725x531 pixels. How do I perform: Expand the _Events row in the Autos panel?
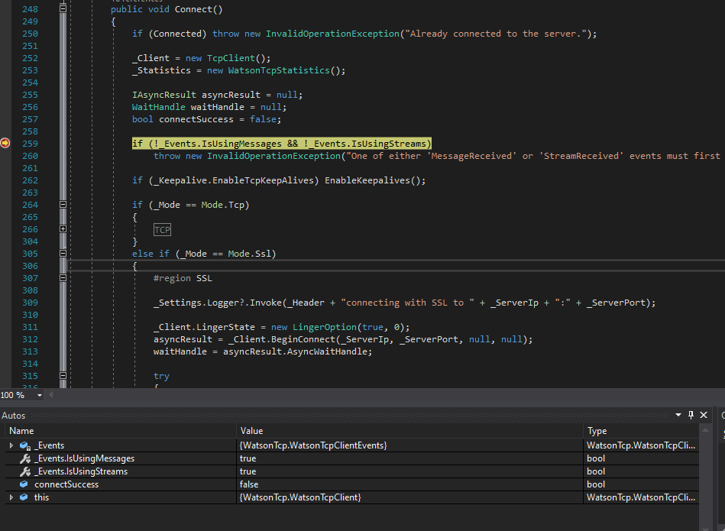[10, 445]
